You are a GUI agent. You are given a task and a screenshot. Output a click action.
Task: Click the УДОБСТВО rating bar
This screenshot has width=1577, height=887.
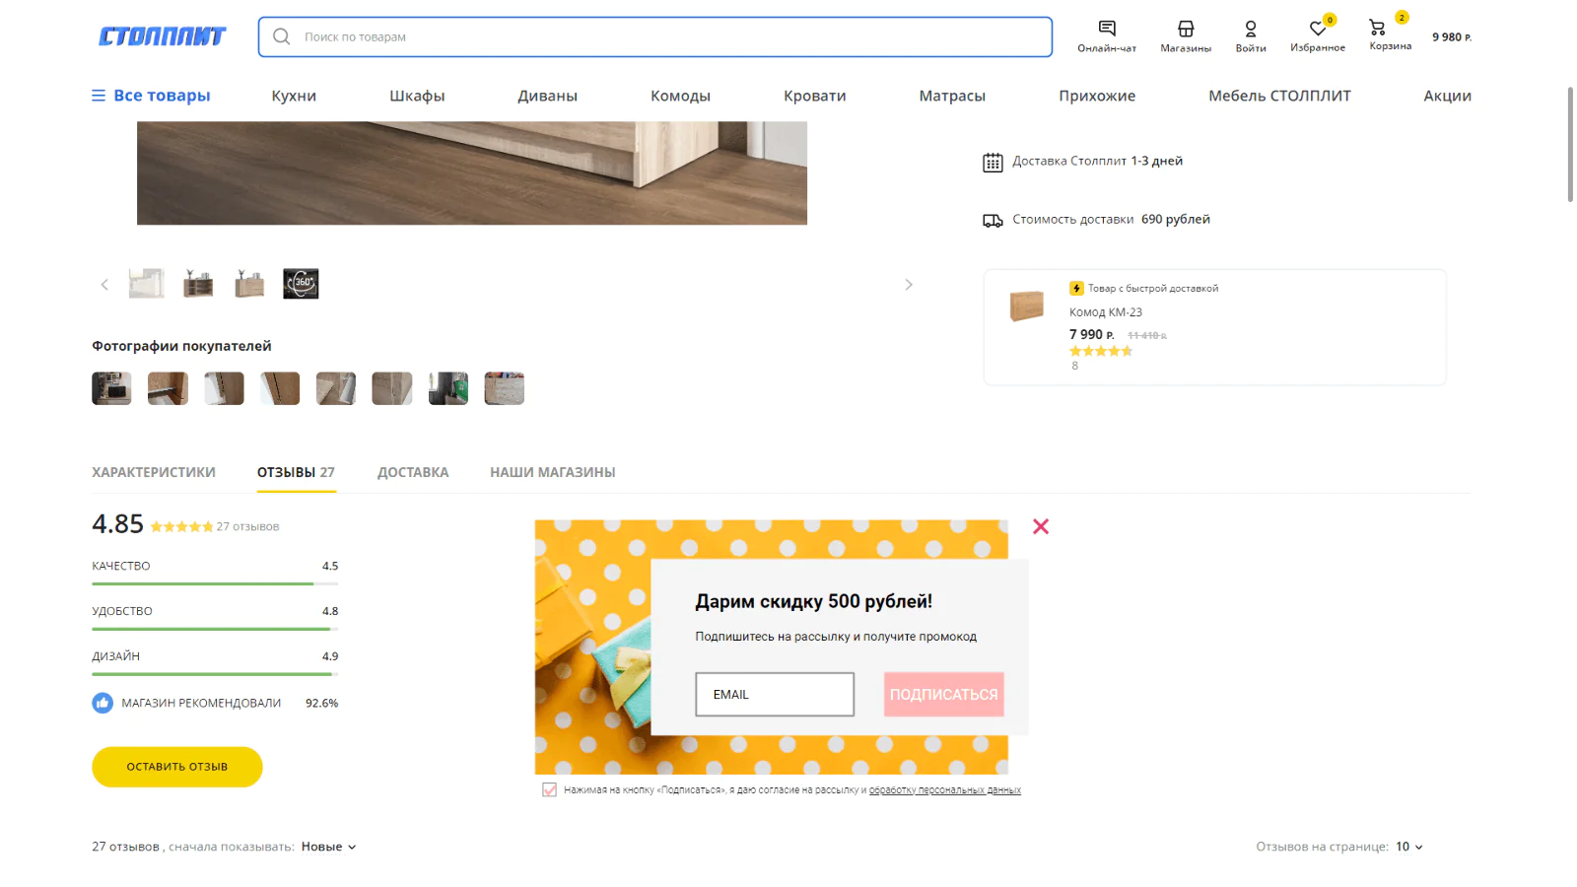pyautogui.click(x=215, y=629)
